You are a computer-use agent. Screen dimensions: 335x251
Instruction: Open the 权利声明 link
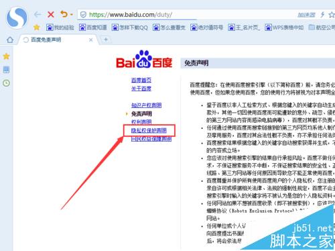tap(141, 122)
